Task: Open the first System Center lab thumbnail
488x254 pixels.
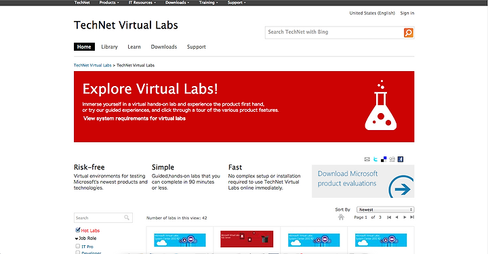Action: tap(180, 240)
